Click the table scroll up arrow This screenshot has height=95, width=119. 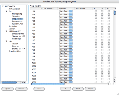(115, 79)
